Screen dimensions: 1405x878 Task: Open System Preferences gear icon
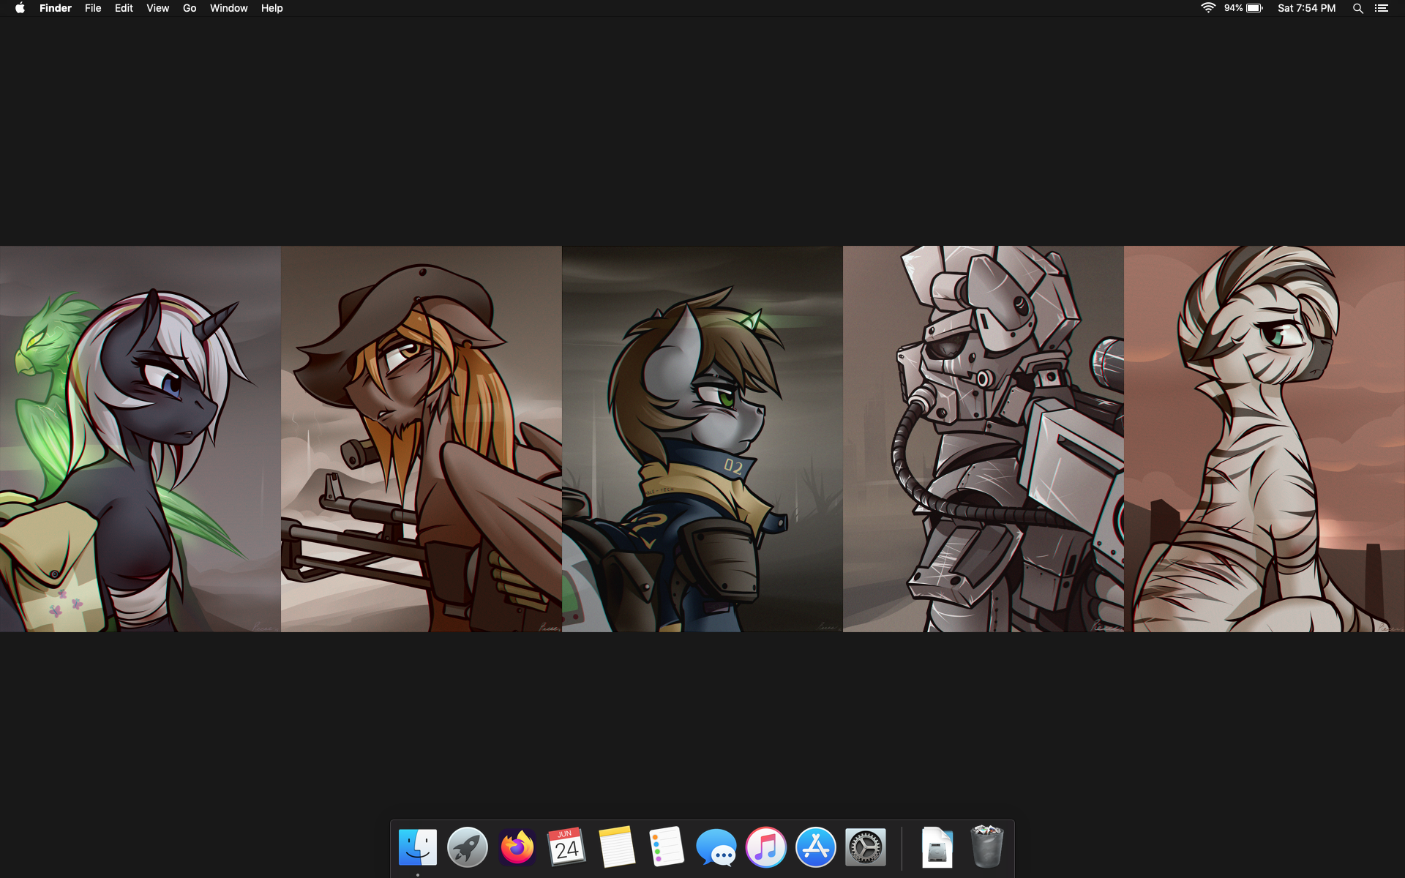tap(866, 847)
